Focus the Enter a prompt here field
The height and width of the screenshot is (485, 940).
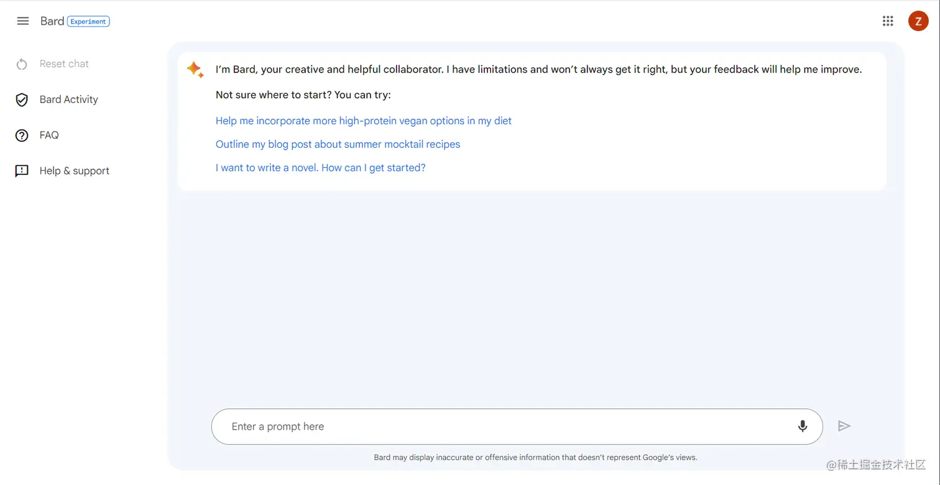[x=517, y=427]
